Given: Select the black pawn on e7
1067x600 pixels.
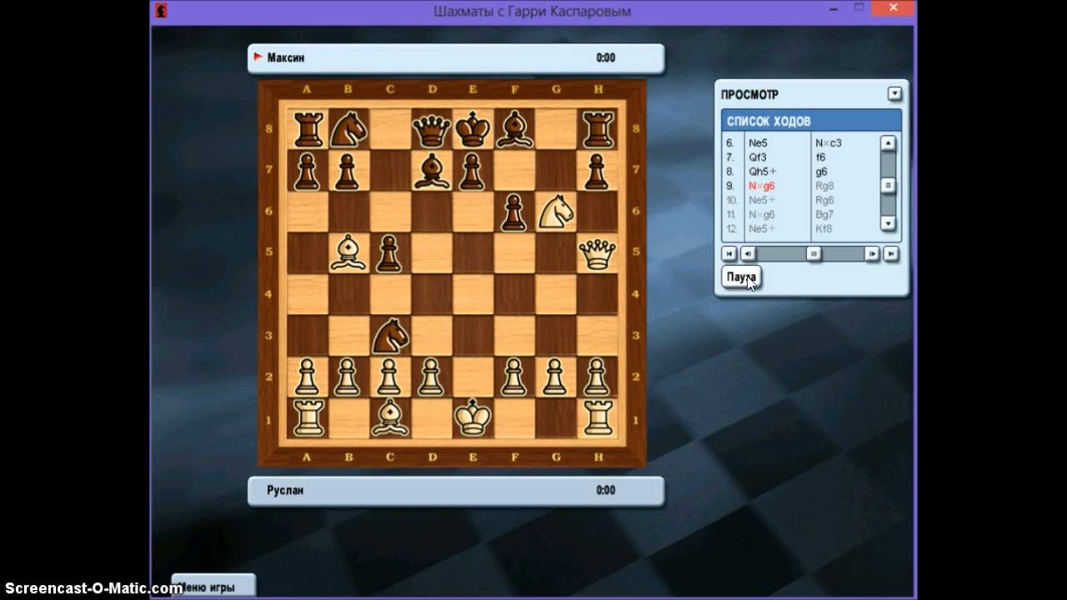Looking at the screenshot, I should click(473, 171).
